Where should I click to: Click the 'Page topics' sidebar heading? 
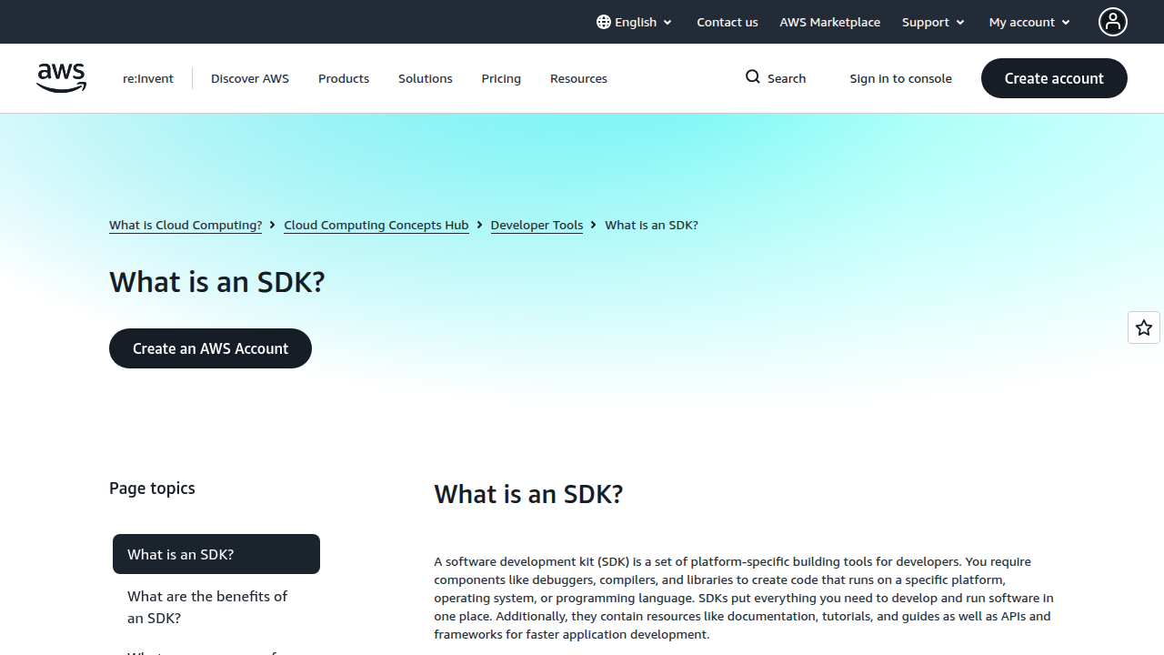pos(152,488)
